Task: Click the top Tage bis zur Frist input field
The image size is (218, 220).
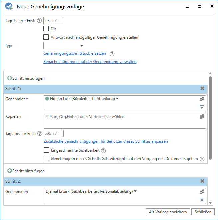Action: (53, 21)
